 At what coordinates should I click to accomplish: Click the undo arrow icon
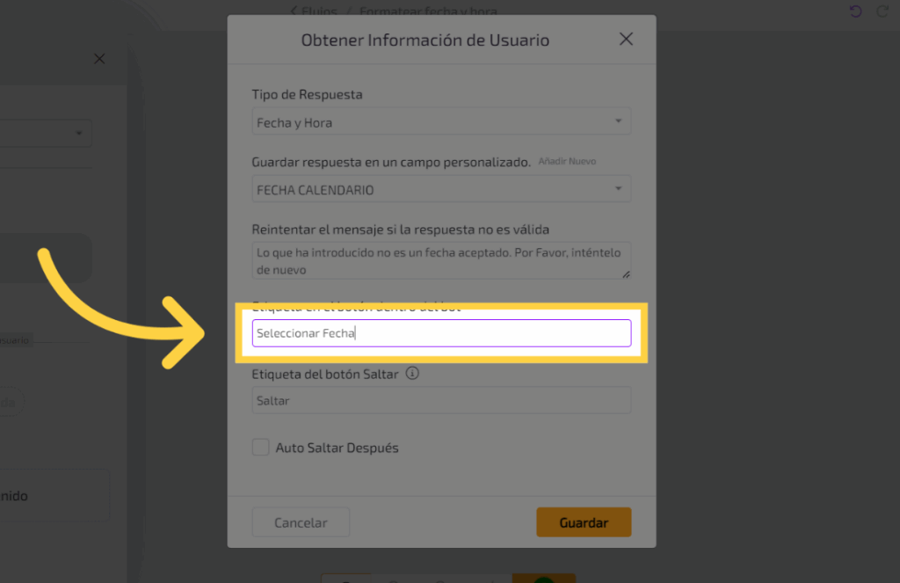[856, 11]
